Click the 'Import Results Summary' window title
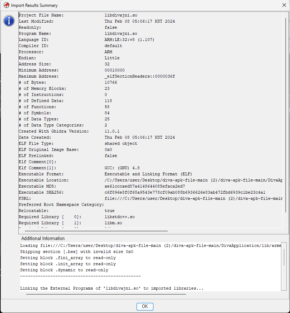 click(x=34, y=5)
